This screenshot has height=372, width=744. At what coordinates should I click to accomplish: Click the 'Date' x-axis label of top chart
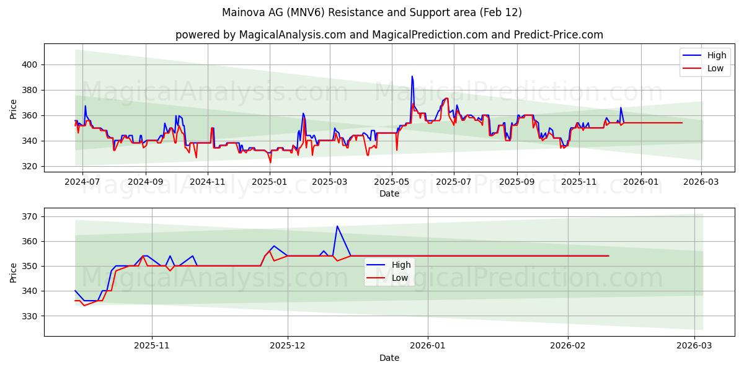pyautogui.click(x=389, y=194)
